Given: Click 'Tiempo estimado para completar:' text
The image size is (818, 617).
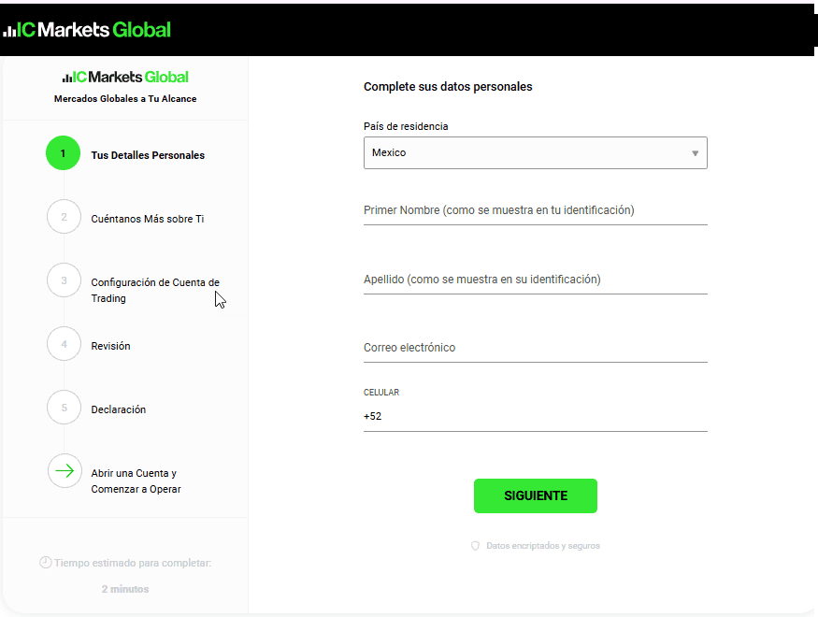Looking at the screenshot, I should tap(133, 563).
